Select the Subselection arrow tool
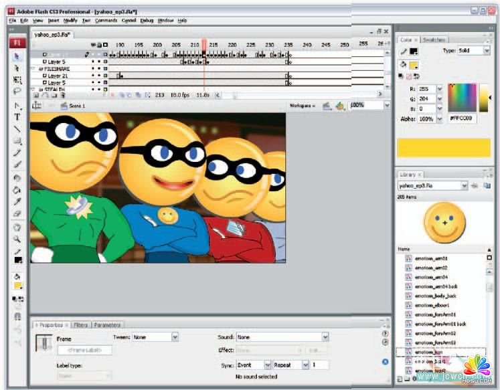The width and height of the screenshot is (500, 390). click(17, 68)
